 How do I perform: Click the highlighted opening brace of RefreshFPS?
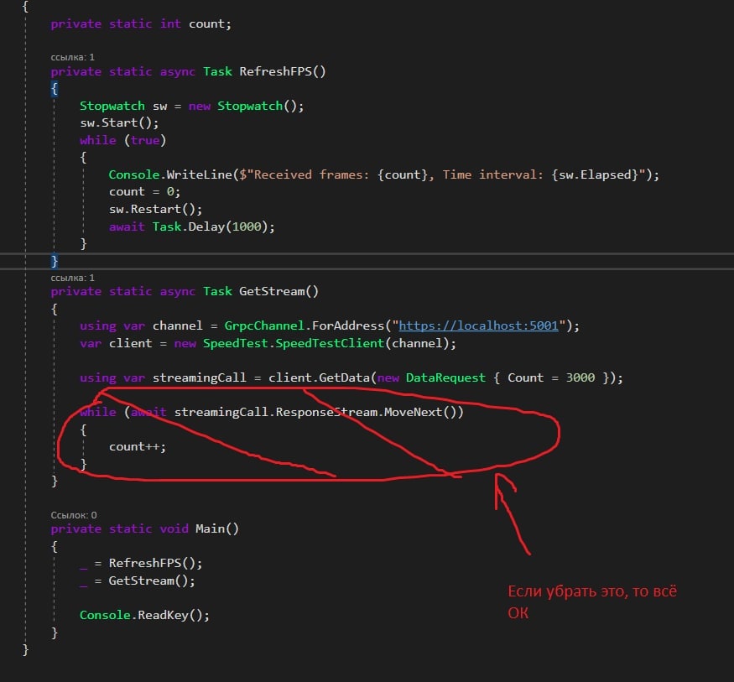click(55, 88)
